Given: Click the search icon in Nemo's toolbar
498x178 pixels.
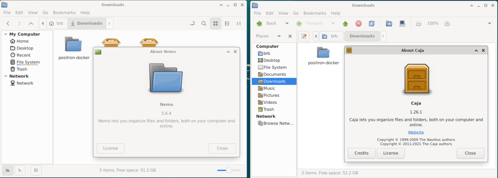Looking at the screenshot, I should [x=203, y=23].
